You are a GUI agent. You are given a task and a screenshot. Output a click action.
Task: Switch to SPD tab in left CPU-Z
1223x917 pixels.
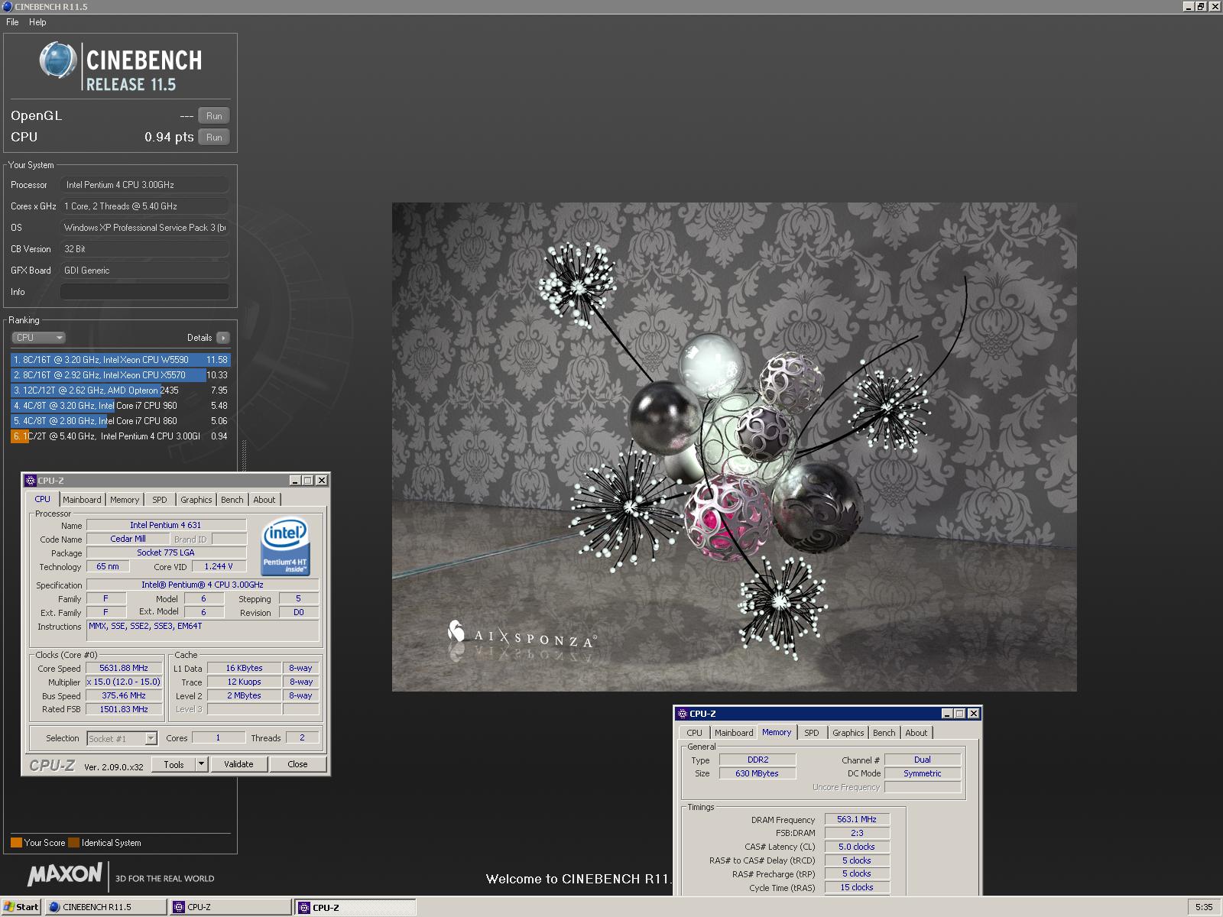(x=159, y=500)
